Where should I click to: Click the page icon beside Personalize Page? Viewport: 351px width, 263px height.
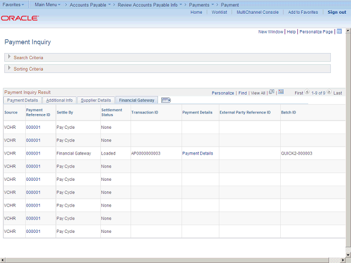tap(339, 32)
